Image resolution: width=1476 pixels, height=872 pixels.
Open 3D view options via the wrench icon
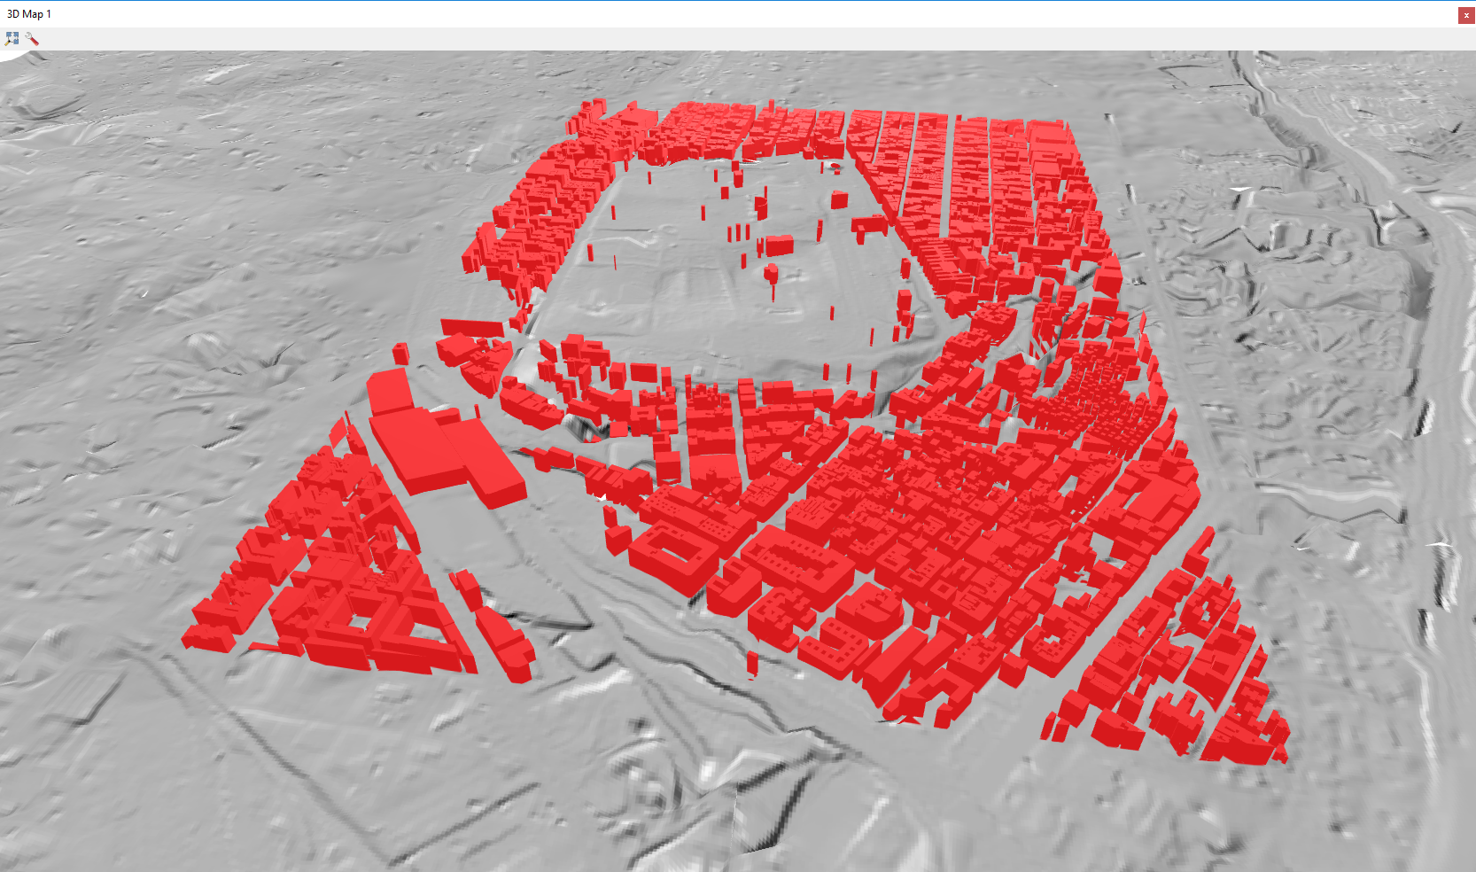32,38
